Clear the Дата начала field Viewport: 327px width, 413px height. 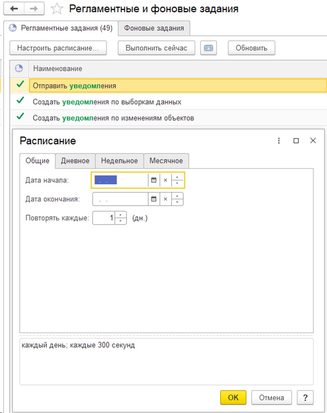[165, 180]
